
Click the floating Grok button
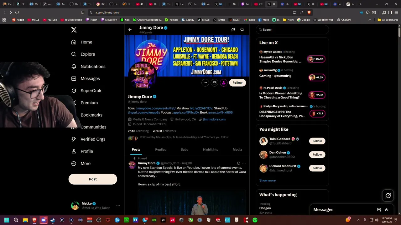388,196
